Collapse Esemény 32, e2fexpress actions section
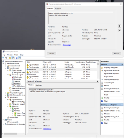Image resolution: width=124 pixels, height=138 pixels. (122, 105)
